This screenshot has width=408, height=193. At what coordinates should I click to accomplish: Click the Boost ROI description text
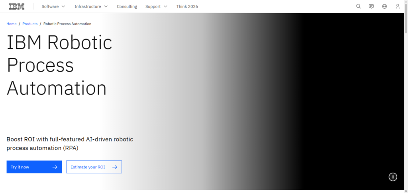(70, 144)
